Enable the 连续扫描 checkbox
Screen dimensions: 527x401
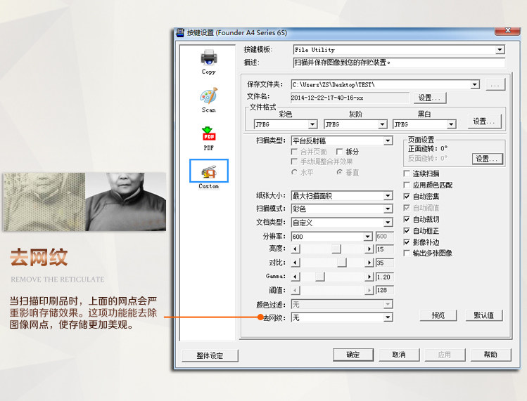click(x=407, y=173)
